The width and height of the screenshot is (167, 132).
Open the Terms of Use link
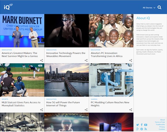point(160,122)
